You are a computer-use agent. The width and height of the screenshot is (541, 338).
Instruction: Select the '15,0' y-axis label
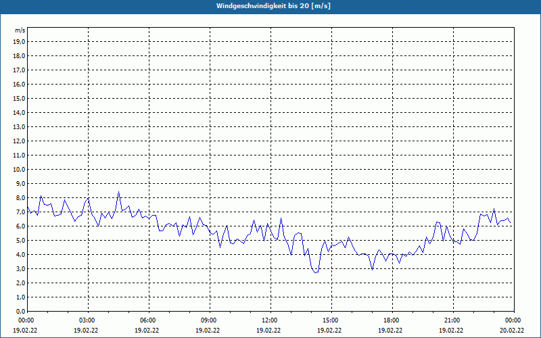click(19, 98)
